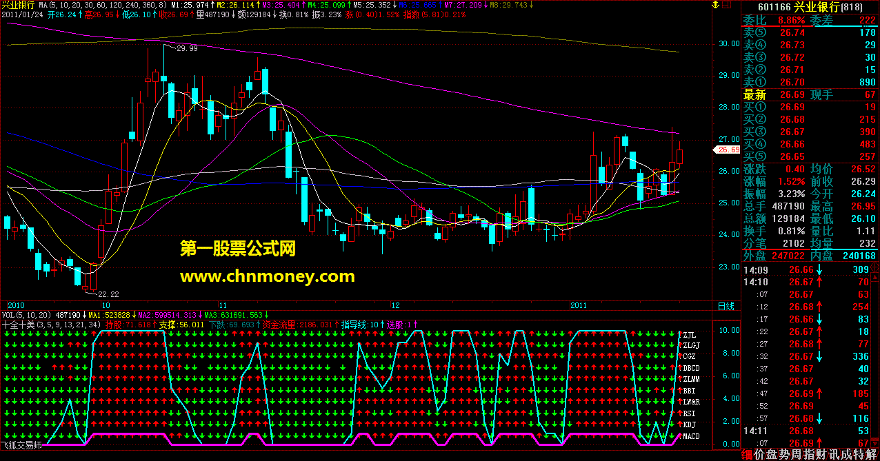The height and width of the screenshot is (461, 880).
Task: Switch to the 盘 tab
Action: (x=770, y=454)
